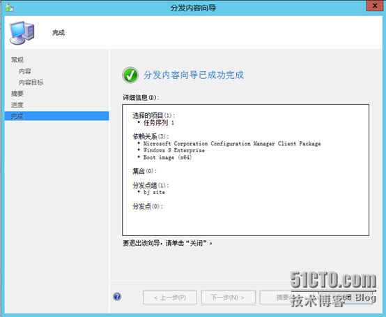Select highlighted 完成 step in sidebar
Image resolution: width=386 pixels, height=317 pixels.
coord(56,116)
